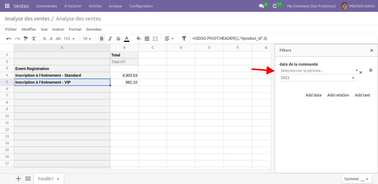
Task: Toggle italic formatting
Action: click(110, 39)
